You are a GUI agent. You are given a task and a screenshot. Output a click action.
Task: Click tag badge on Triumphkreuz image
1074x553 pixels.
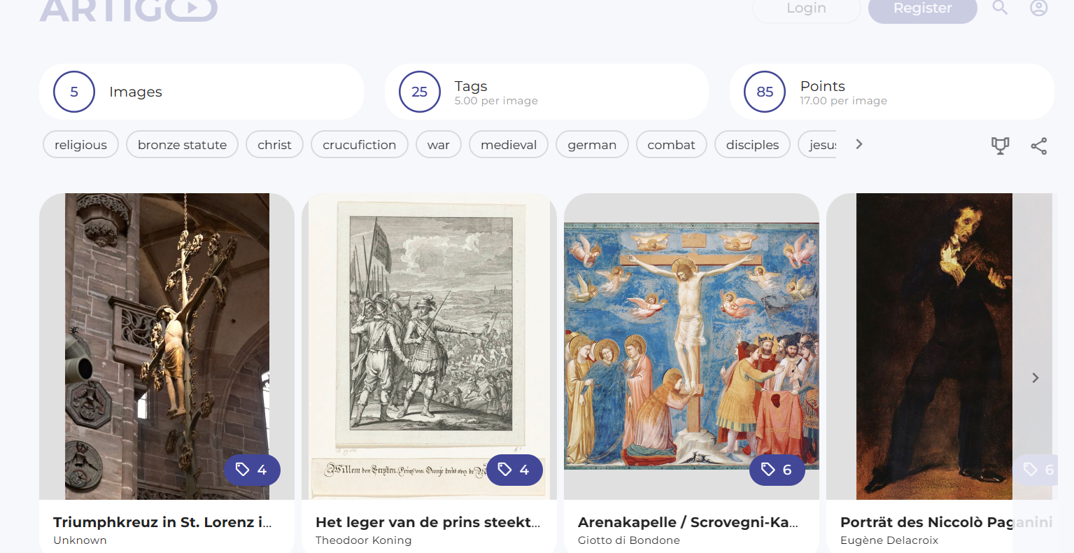tap(252, 470)
